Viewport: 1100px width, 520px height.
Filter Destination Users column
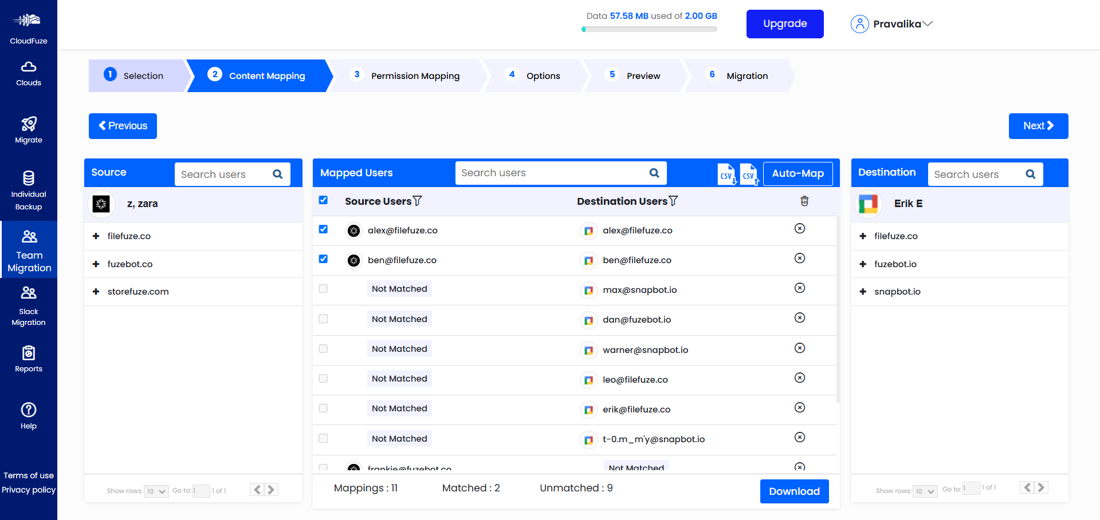click(674, 201)
